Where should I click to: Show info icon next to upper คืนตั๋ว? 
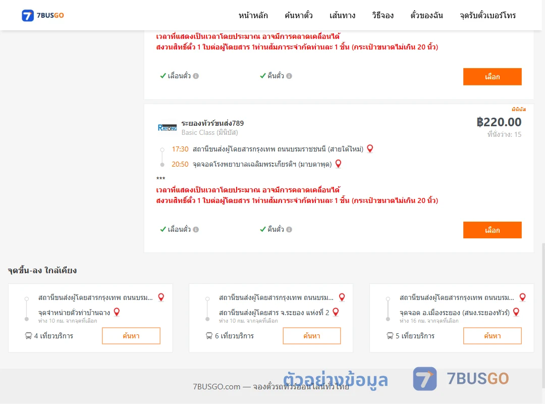[x=289, y=76]
